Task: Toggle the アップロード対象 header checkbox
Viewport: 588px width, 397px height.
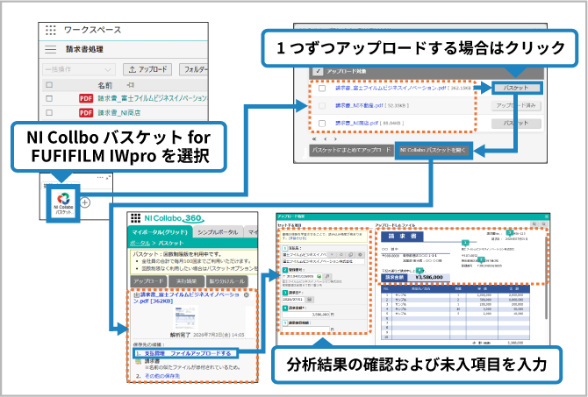Action: click(319, 71)
